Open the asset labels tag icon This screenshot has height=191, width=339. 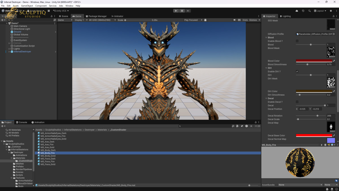(x=336, y=181)
